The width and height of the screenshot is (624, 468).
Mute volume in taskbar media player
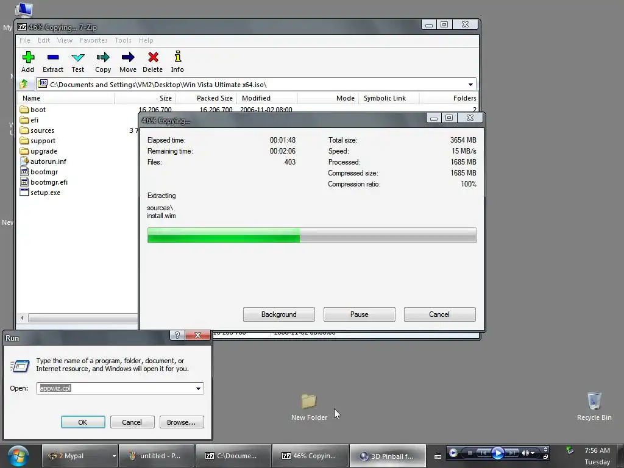[525, 453]
